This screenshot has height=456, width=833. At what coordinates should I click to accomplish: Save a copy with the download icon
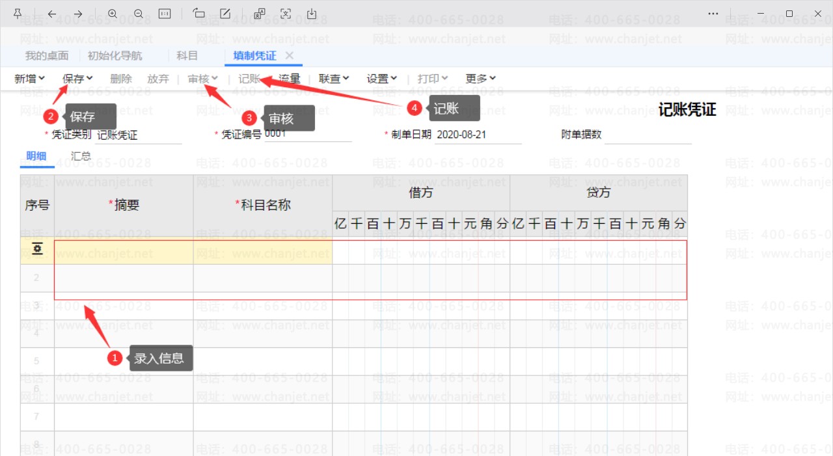(312, 14)
